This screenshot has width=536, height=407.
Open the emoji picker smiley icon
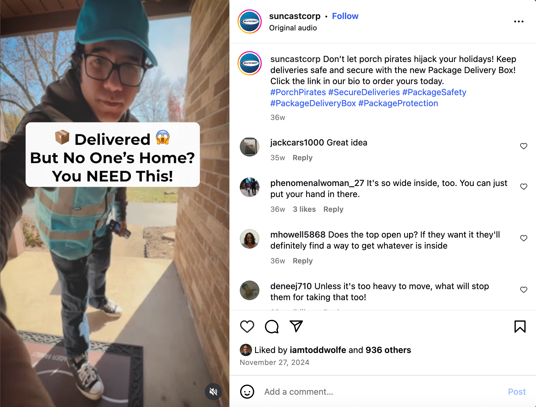[247, 392]
